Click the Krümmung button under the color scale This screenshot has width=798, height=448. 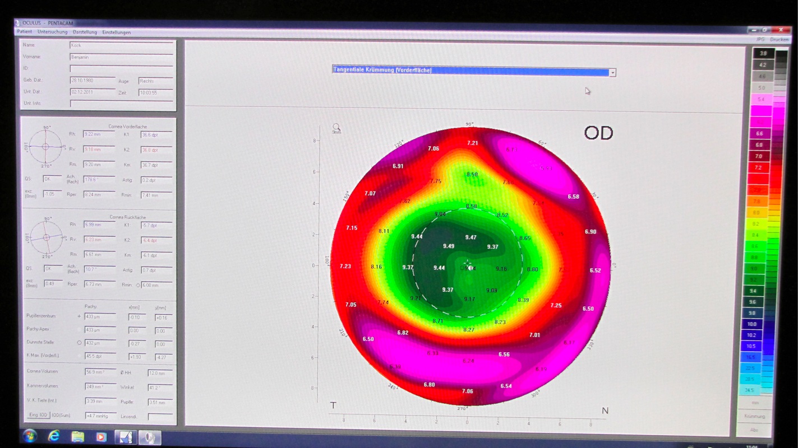(x=754, y=417)
